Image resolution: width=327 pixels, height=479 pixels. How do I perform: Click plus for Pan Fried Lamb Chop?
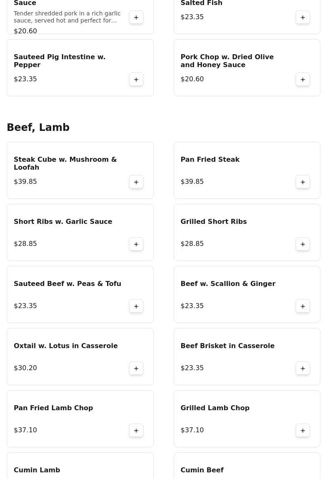(136, 430)
